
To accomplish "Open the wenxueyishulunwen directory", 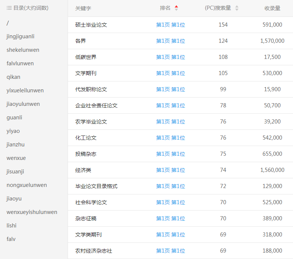I will click(32, 212).
